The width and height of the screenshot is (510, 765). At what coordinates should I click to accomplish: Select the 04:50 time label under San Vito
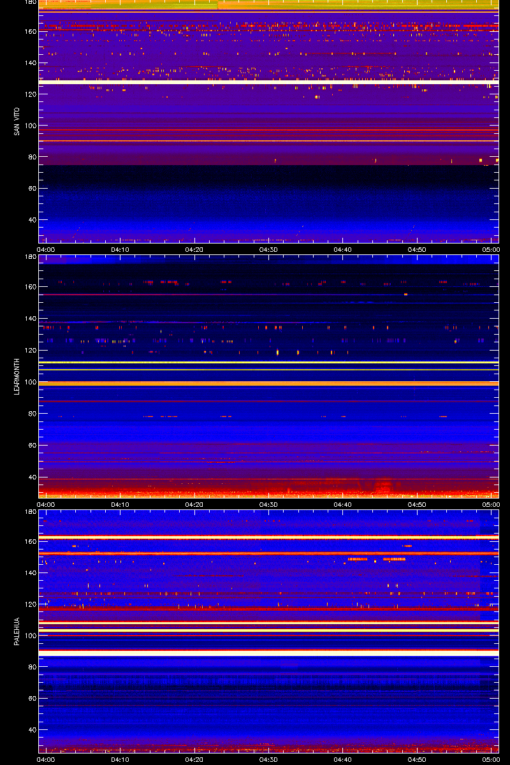click(x=417, y=249)
